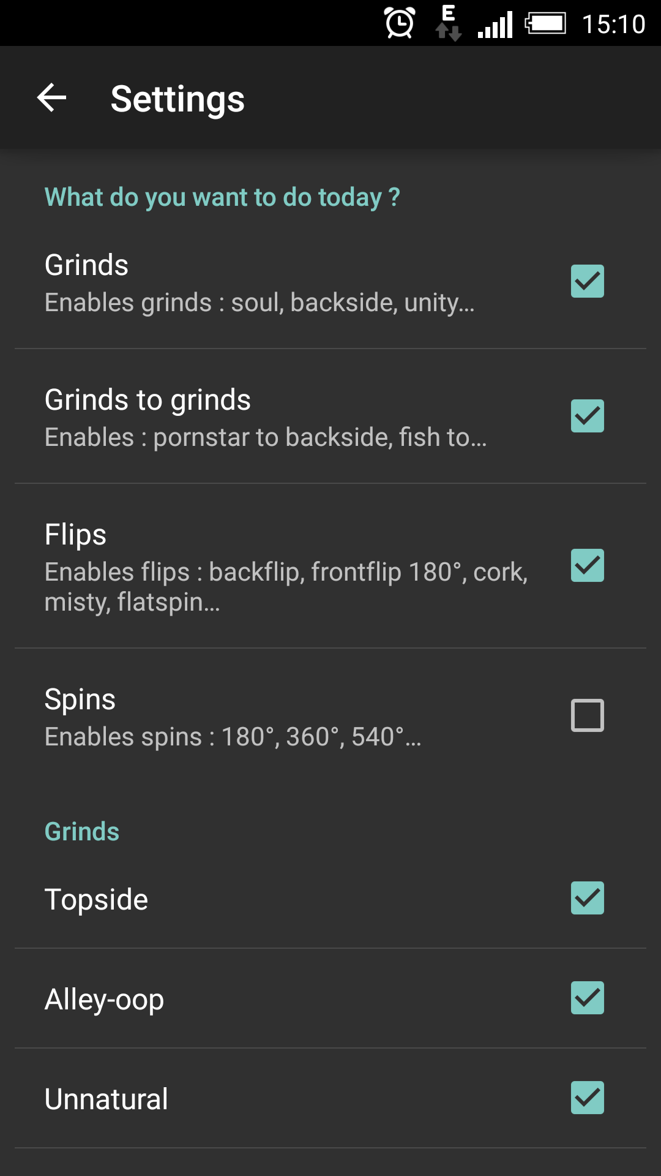Viewport: 661px width, 1176px height.
Task: Tap "What do you want to do today ?" header
Action: pyautogui.click(x=222, y=197)
